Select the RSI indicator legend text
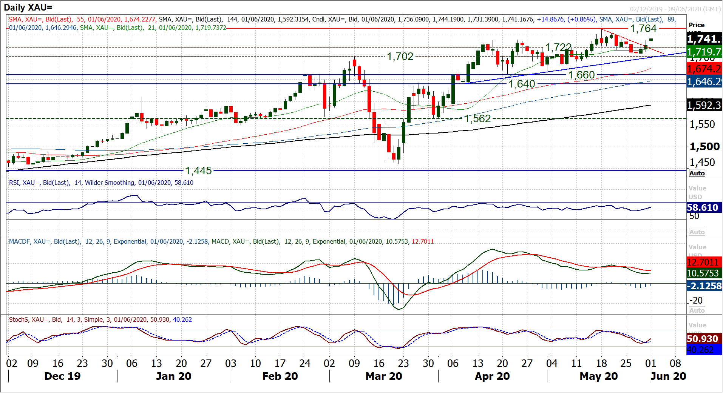The image size is (723, 393). click(101, 183)
